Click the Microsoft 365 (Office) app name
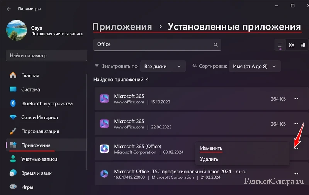The width and height of the screenshot is (309, 195). [x=138, y=147]
